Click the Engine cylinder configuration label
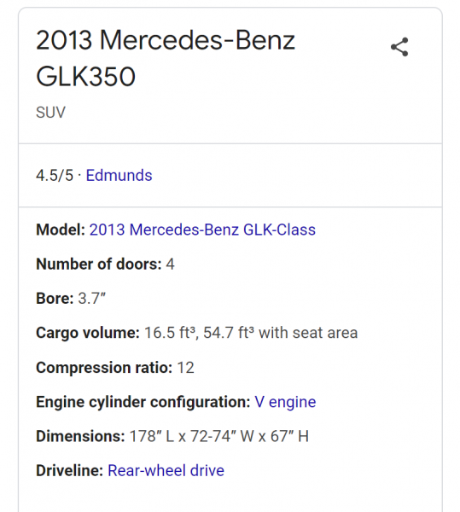The image size is (460, 512). coord(143,402)
